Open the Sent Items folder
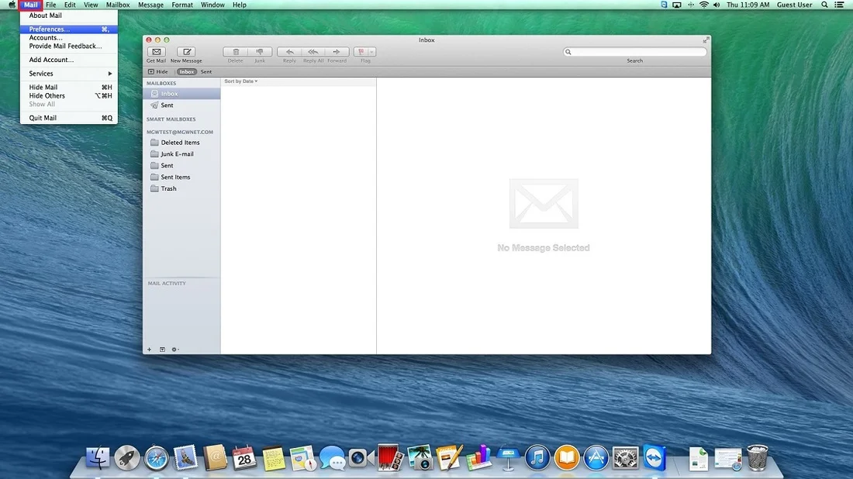853x479 pixels. [x=181, y=177]
